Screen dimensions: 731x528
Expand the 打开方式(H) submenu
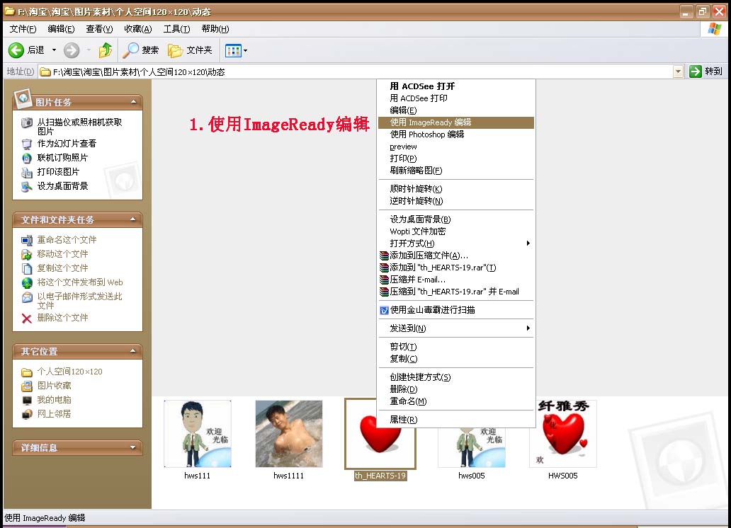coord(528,243)
